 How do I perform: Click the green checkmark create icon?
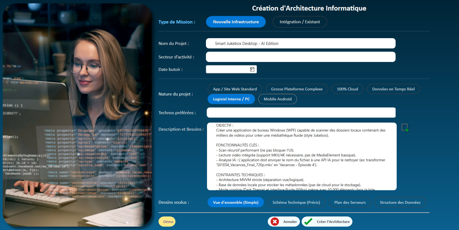pos(308,222)
